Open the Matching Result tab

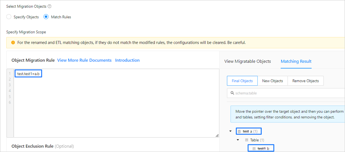click(296, 61)
